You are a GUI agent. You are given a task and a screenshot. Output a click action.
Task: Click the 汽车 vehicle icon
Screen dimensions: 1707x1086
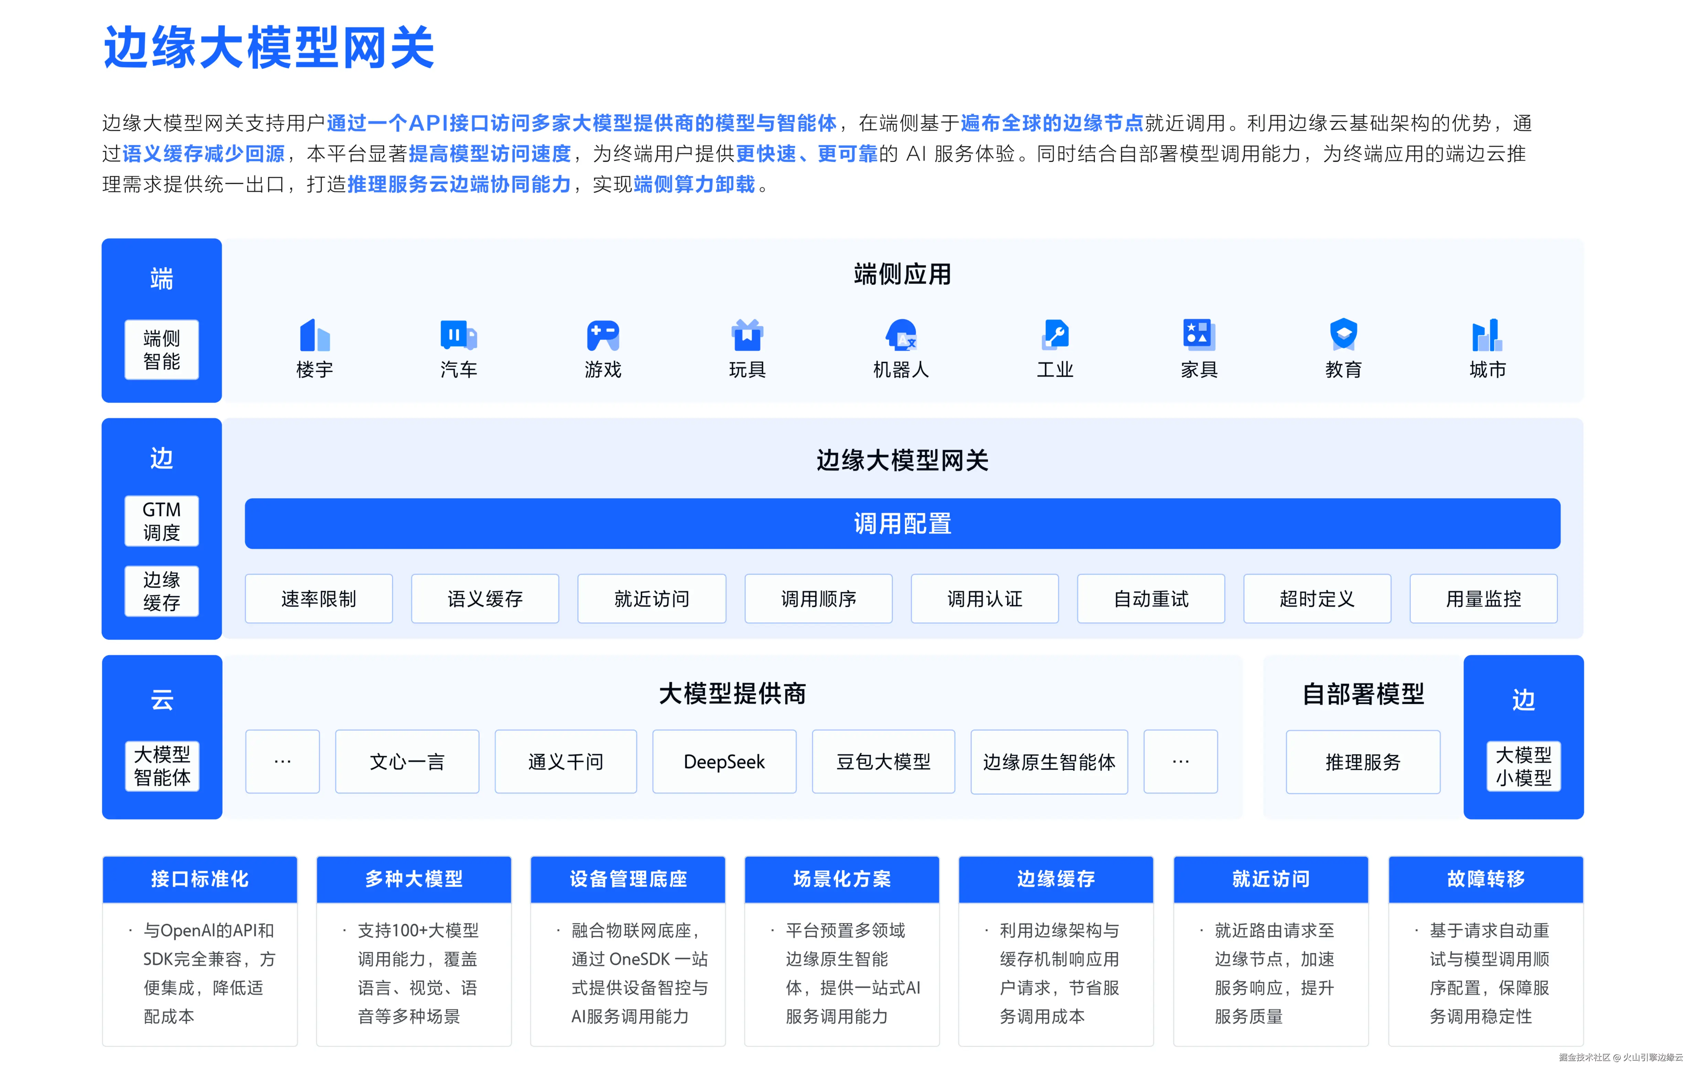coord(458,335)
